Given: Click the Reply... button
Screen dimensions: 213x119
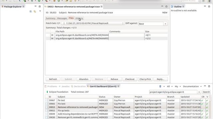Looking at the screenshot, I should point(160,79).
